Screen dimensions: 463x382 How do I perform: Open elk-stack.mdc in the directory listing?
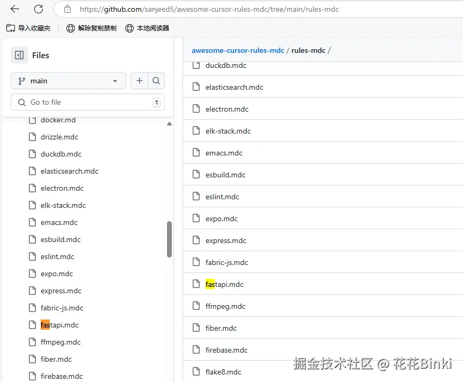tap(228, 131)
